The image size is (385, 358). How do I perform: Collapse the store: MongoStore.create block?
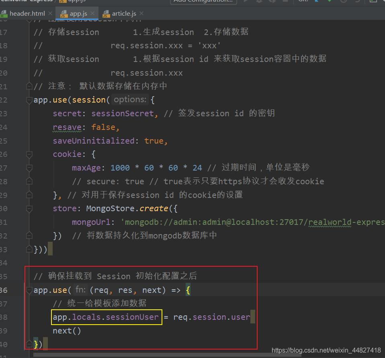pos(29,209)
